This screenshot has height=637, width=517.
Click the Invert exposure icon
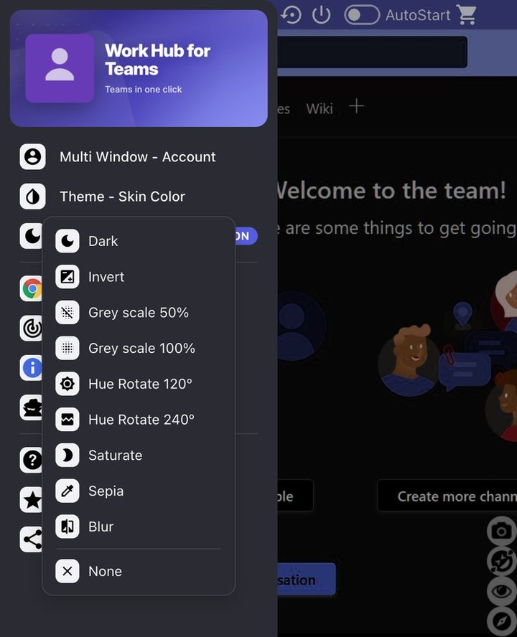67,277
